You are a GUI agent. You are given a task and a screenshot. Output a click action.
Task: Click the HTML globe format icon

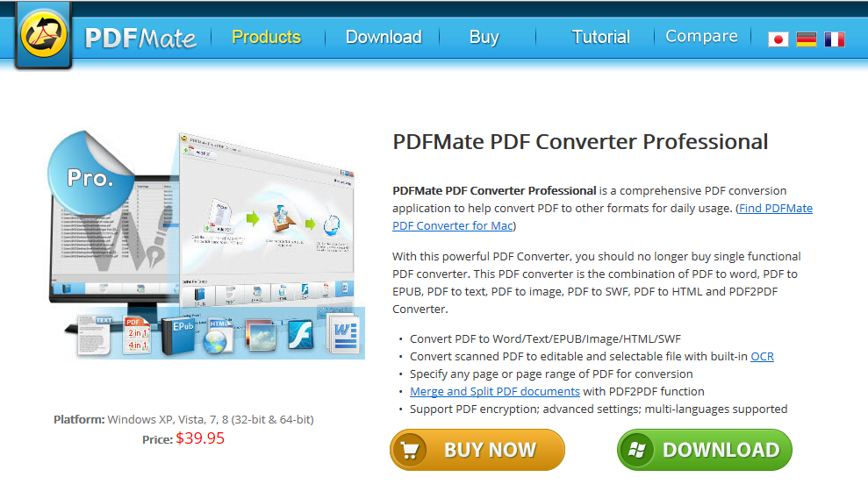pyautogui.click(x=219, y=337)
